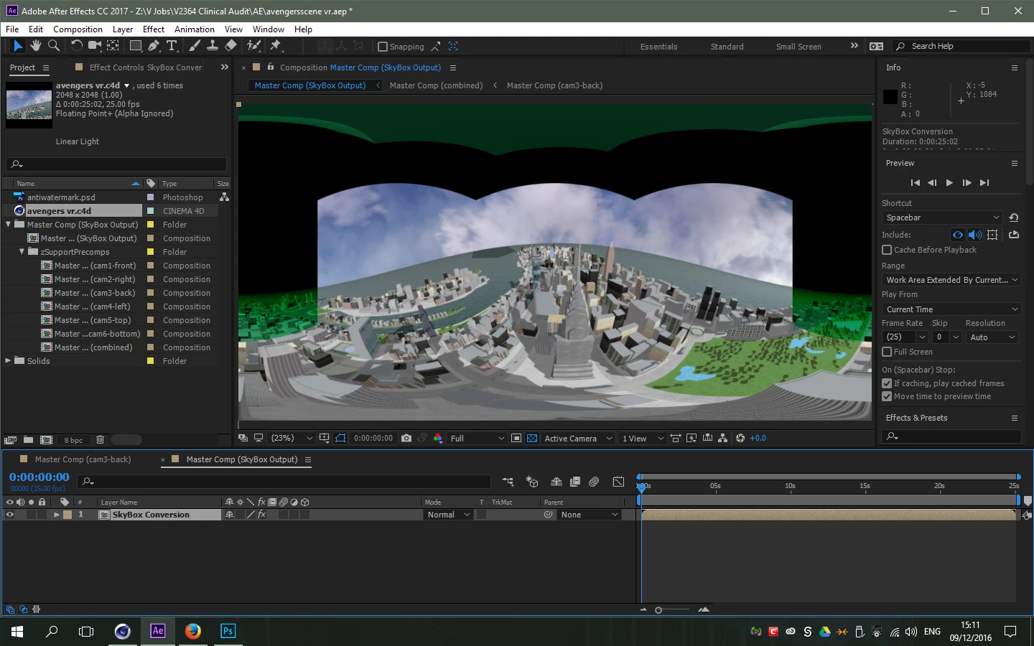Open the Current Time Play From dropdown
1034x646 pixels.
click(951, 309)
